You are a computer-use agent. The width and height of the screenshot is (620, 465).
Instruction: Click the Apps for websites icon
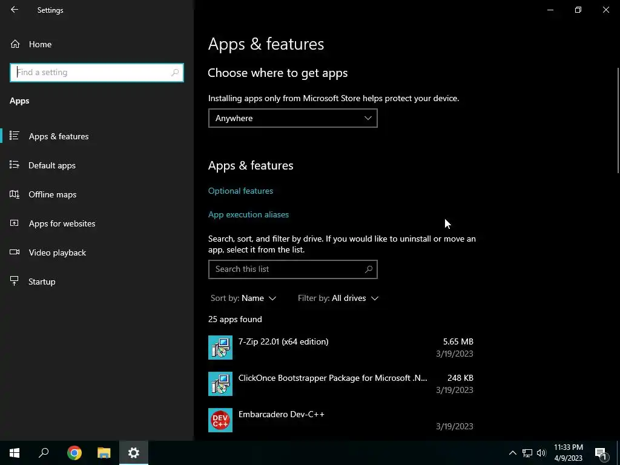click(x=15, y=223)
